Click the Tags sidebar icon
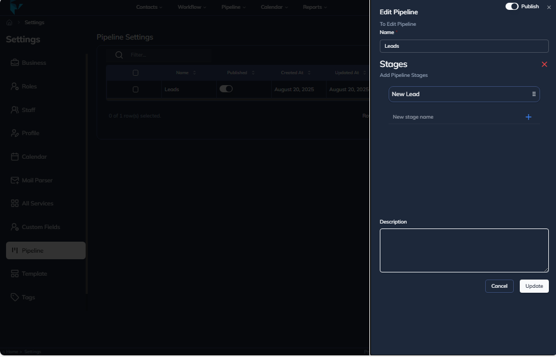Viewport: 556px width, 357px height. [x=15, y=297]
